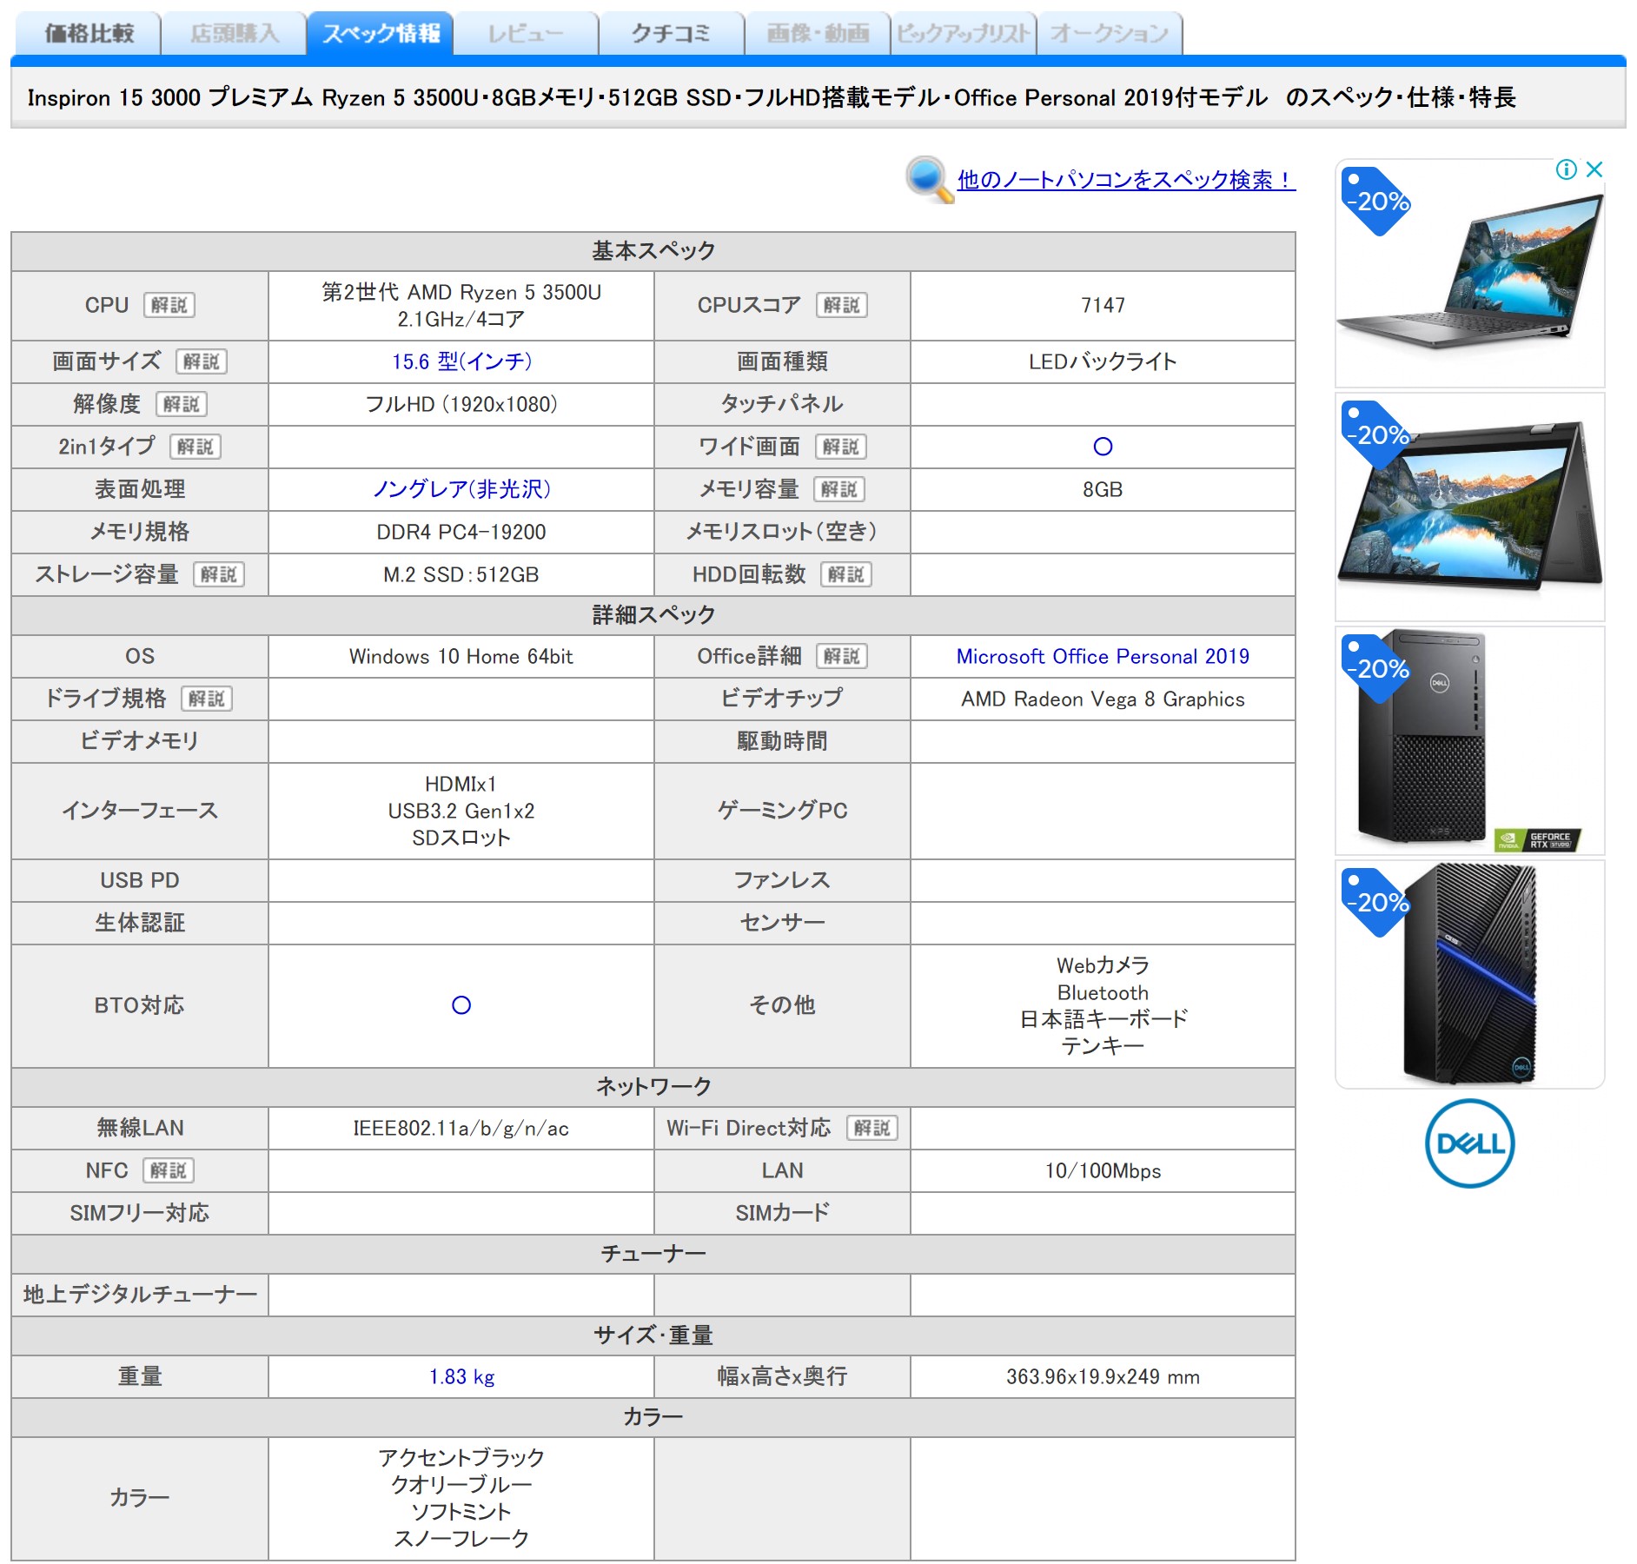Image resolution: width=1637 pixels, height=1564 pixels.
Task: Open the GeForce RTX desktop tower ad
Action: (x=1470, y=740)
